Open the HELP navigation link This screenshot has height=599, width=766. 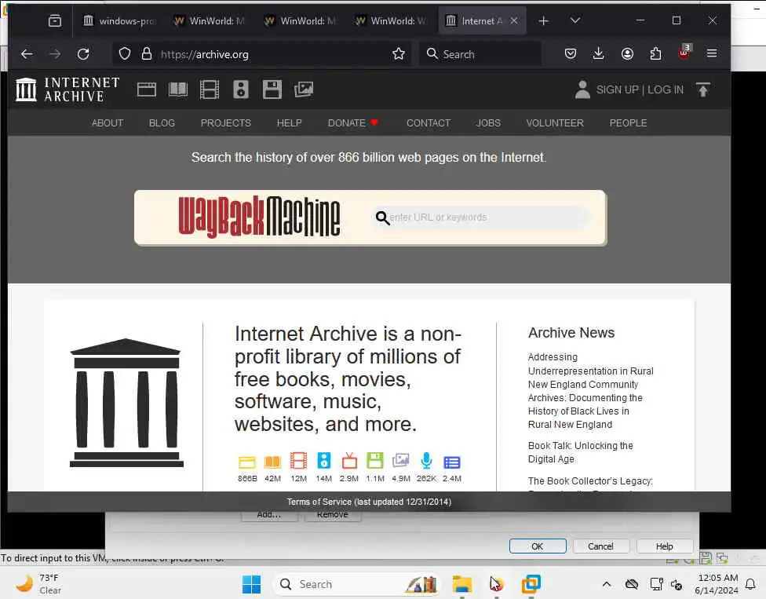pos(289,123)
